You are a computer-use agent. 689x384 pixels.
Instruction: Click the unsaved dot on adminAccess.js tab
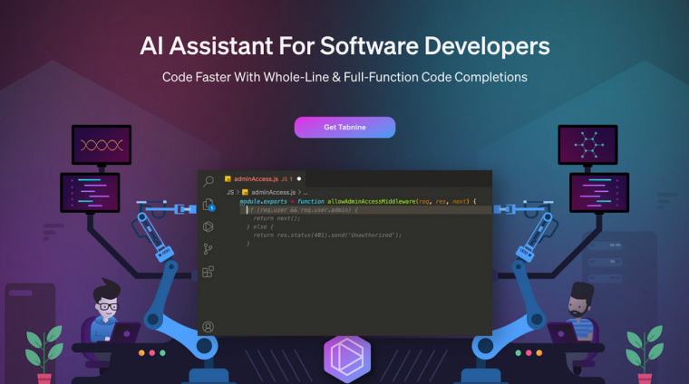299,179
